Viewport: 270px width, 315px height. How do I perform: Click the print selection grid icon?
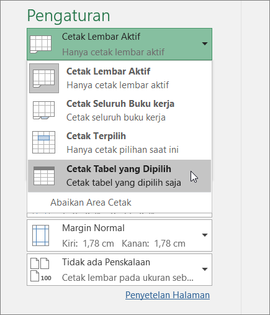click(43, 142)
